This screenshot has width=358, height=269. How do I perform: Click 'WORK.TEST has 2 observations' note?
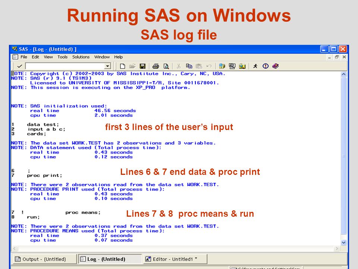[x=113, y=143]
